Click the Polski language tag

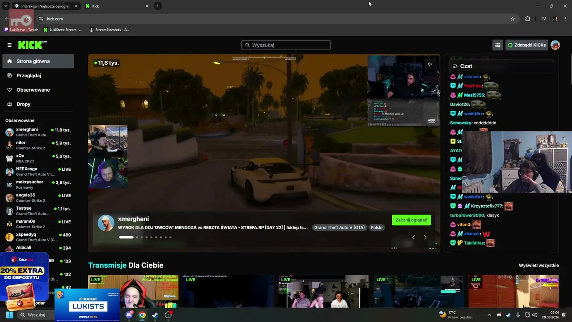(376, 228)
